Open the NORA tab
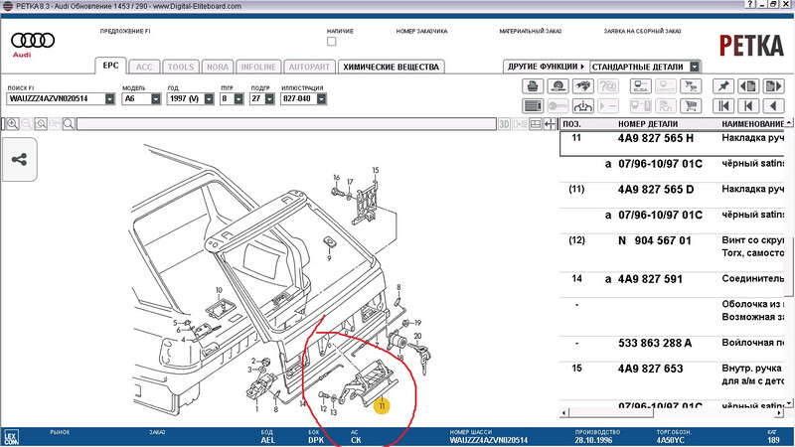The image size is (795, 447). [x=218, y=67]
